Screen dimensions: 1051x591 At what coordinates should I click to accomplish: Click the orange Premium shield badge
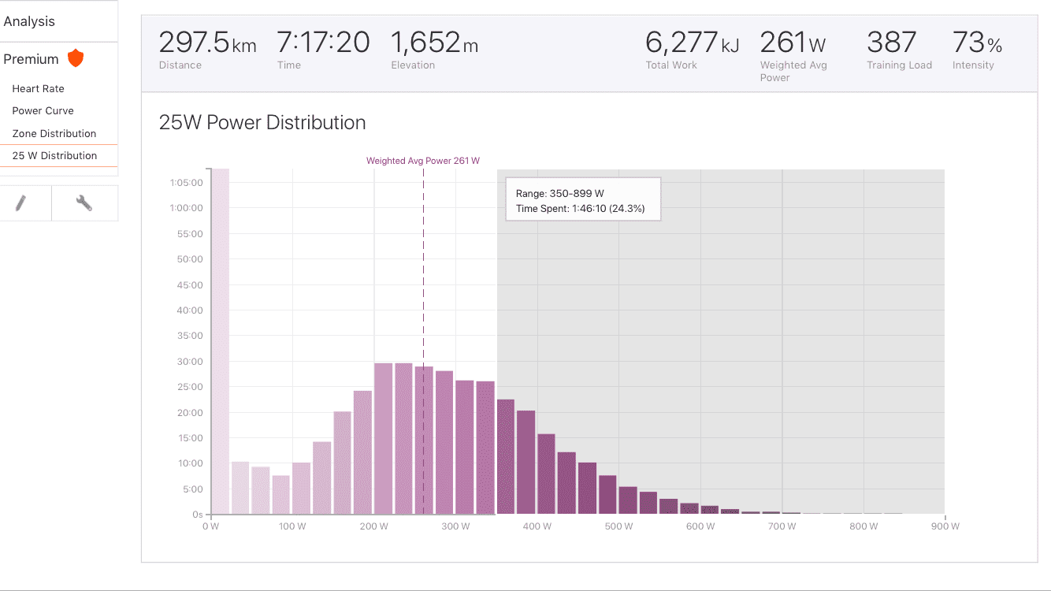(76, 58)
